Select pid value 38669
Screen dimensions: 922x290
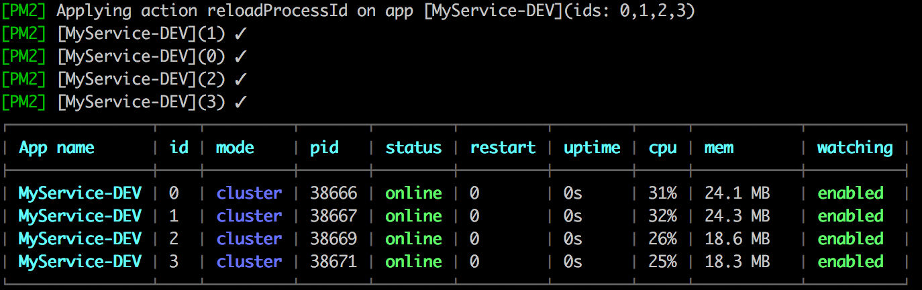coord(334,239)
